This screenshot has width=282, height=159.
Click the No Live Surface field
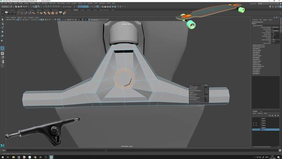coord(67,7)
